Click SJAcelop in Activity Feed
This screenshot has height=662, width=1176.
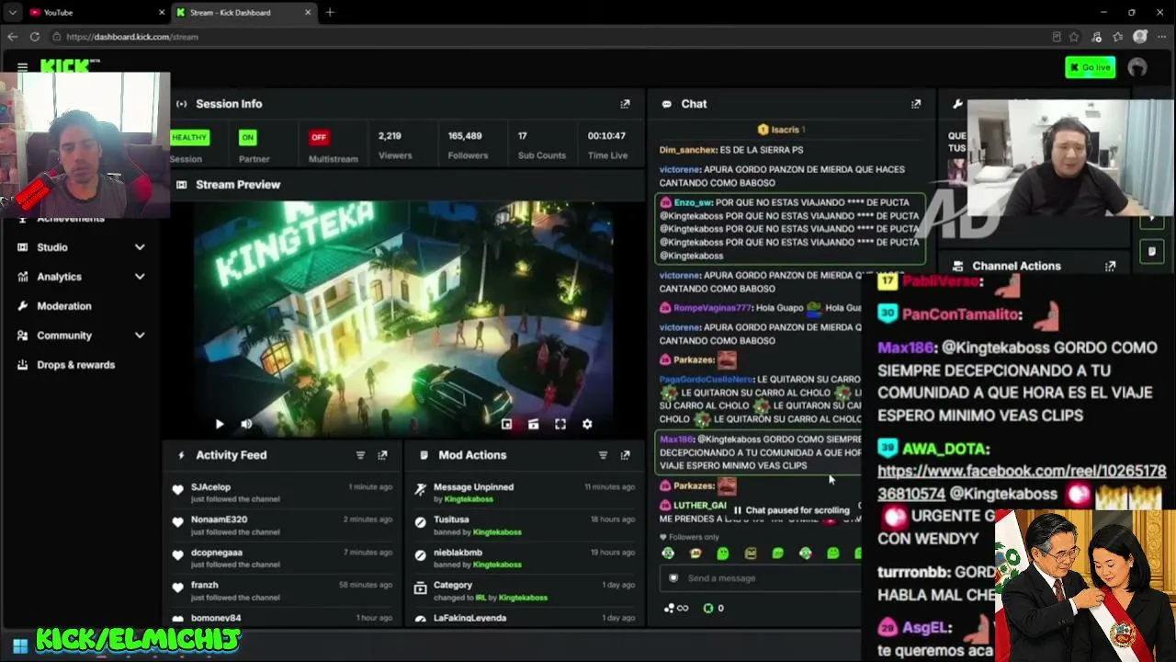click(x=210, y=487)
